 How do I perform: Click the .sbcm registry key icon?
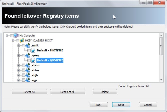tap(28, 65)
